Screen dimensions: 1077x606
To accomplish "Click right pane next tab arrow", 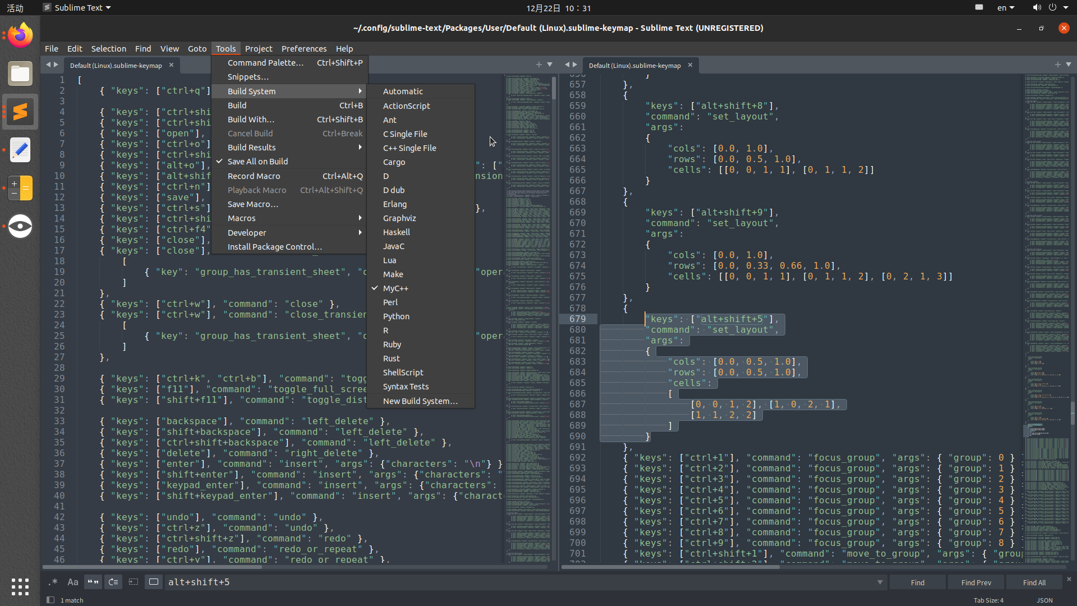I will [x=574, y=65].
